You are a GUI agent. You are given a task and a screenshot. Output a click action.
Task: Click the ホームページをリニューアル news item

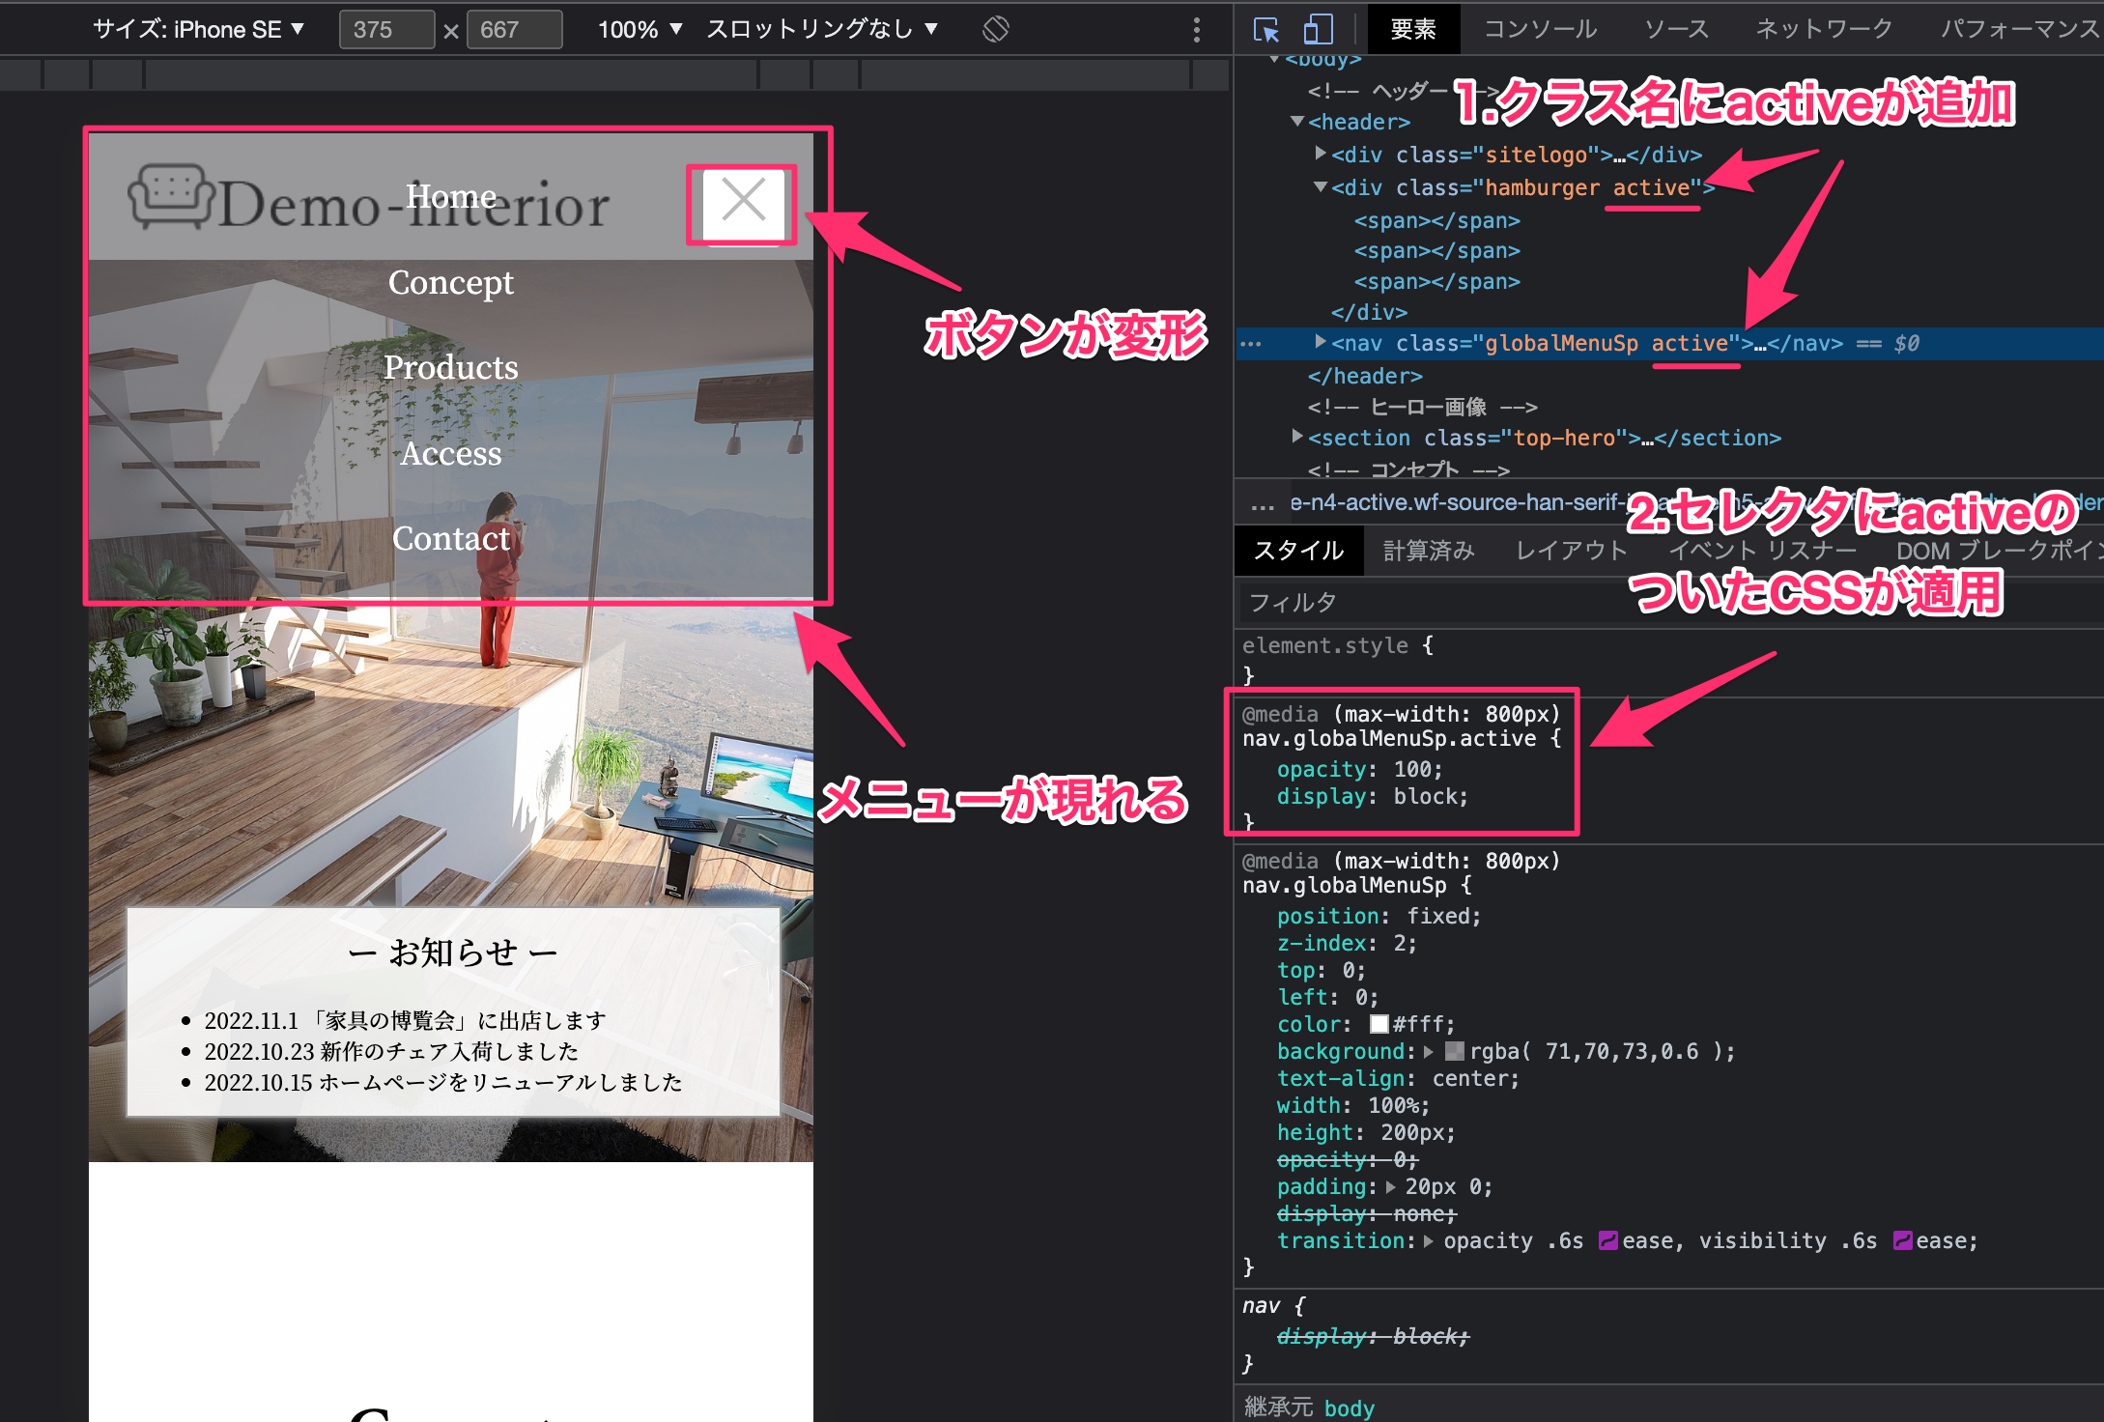pos(443,1082)
